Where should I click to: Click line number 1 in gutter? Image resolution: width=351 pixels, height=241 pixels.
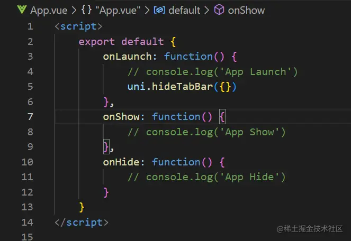(30, 26)
